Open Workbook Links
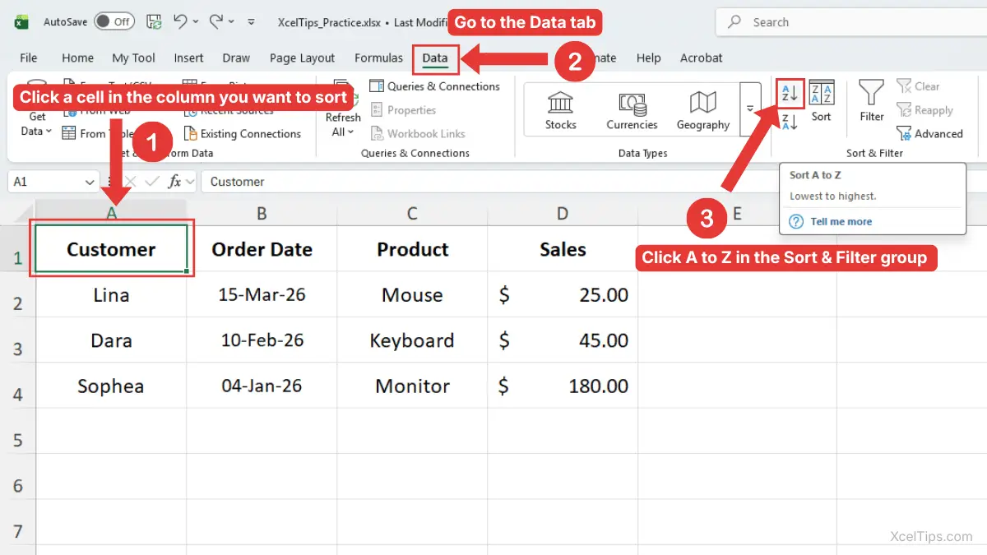987x555 pixels. pos(417,133)
